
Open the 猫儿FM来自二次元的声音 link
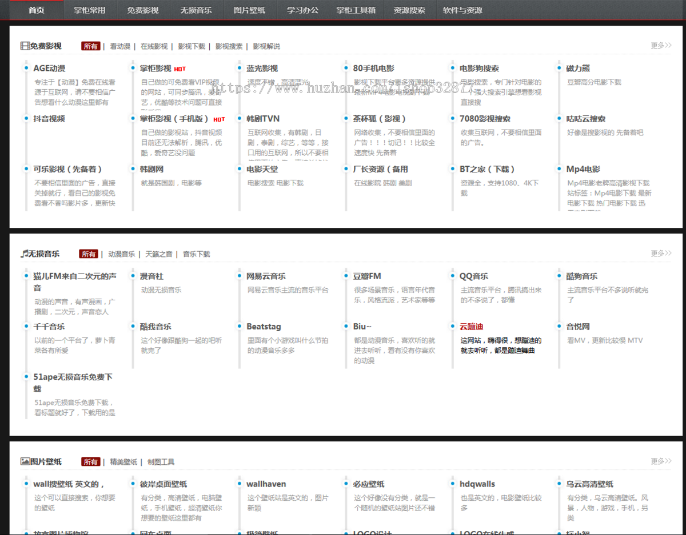click(75, 282)
